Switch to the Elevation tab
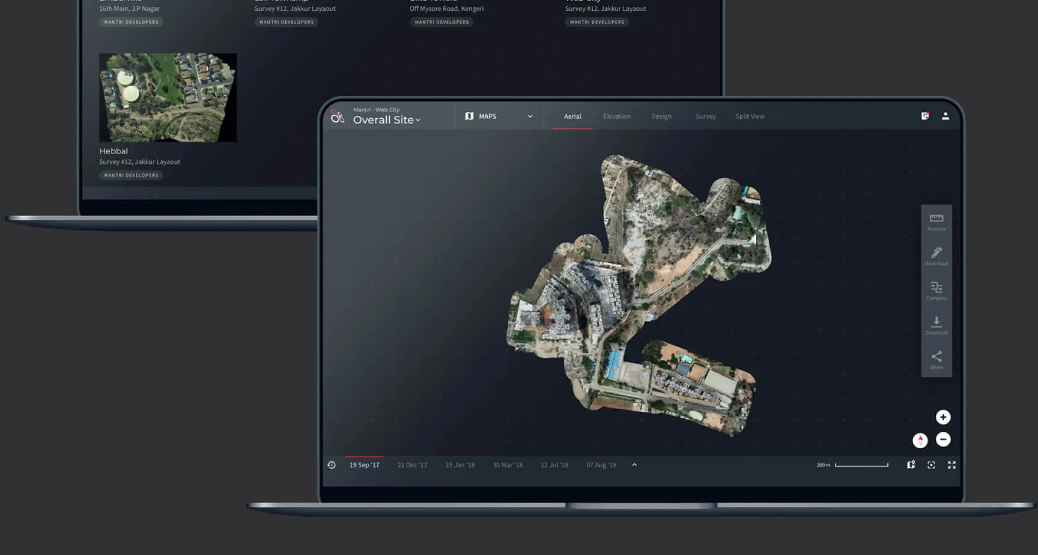Viewport: 1038px width, 555px height. 617,116
